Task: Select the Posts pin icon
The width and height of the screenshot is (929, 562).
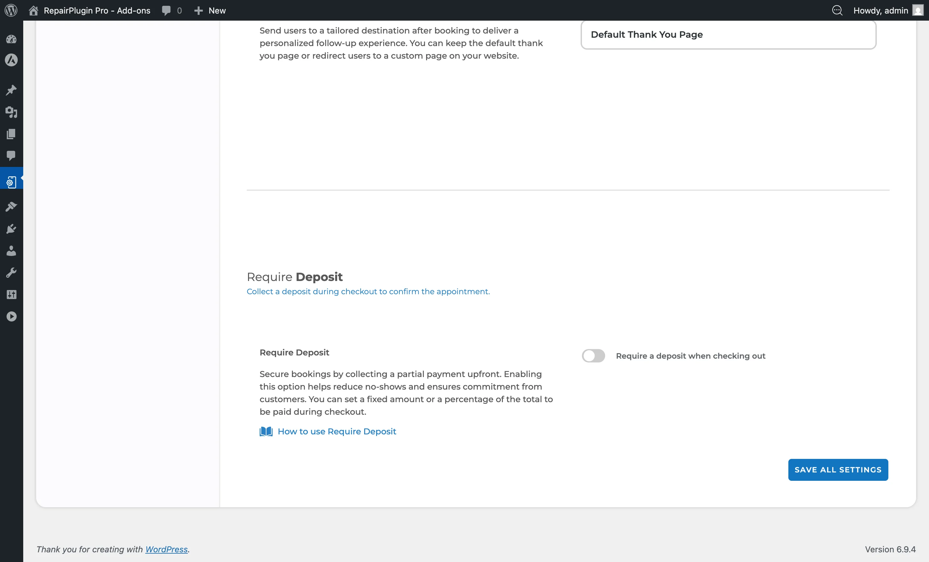Action: 11,90
